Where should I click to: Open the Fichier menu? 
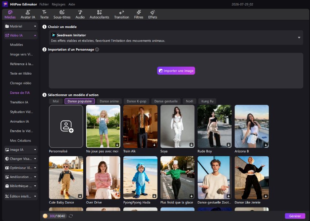[44, 4]
